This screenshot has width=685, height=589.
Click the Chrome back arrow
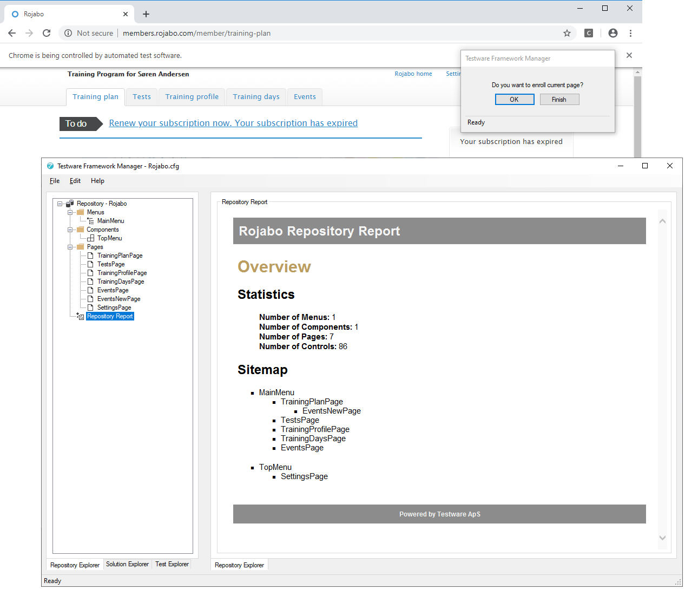click(12, 33)
